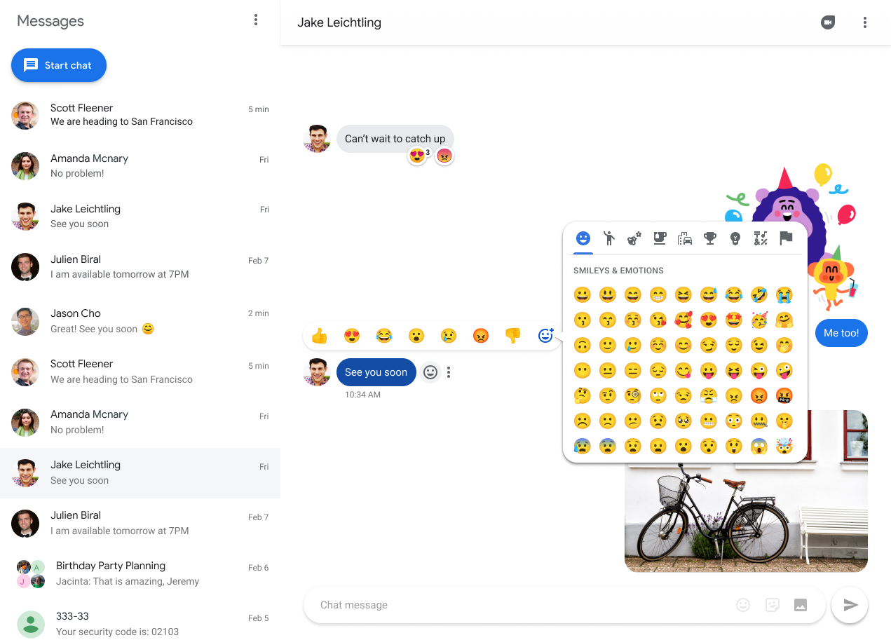The height and width of the screenshot is (640, 891).
Task: Select the zipper-mouth face emoji
Action: pos(759,421)
